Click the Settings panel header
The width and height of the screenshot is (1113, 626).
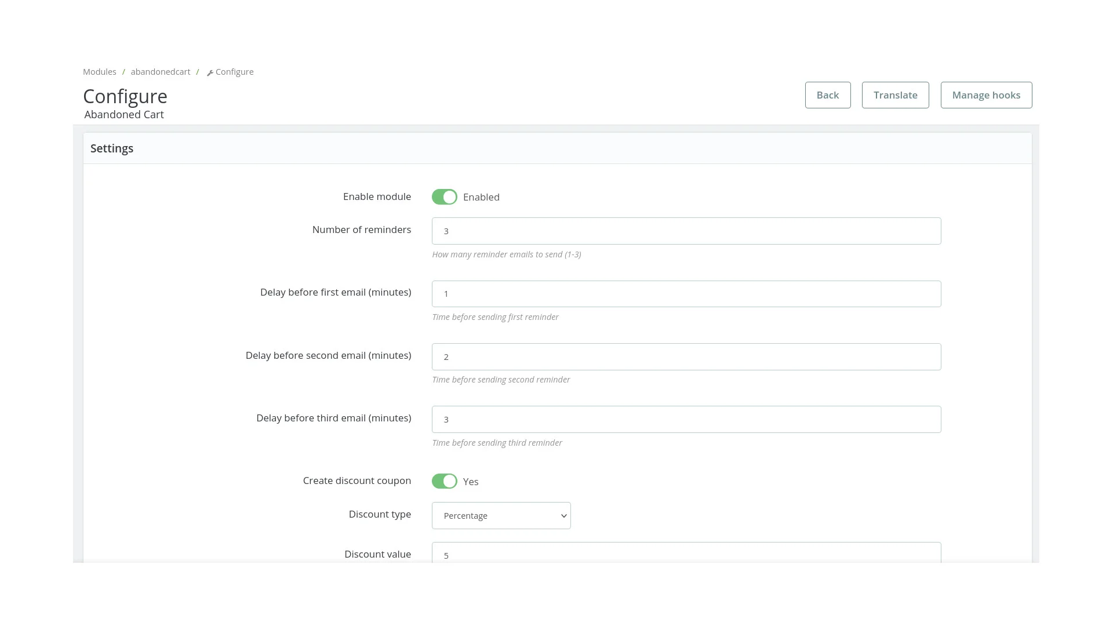pos(112,148)
